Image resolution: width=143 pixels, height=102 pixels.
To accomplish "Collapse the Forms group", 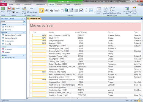I will coord(24,47).
